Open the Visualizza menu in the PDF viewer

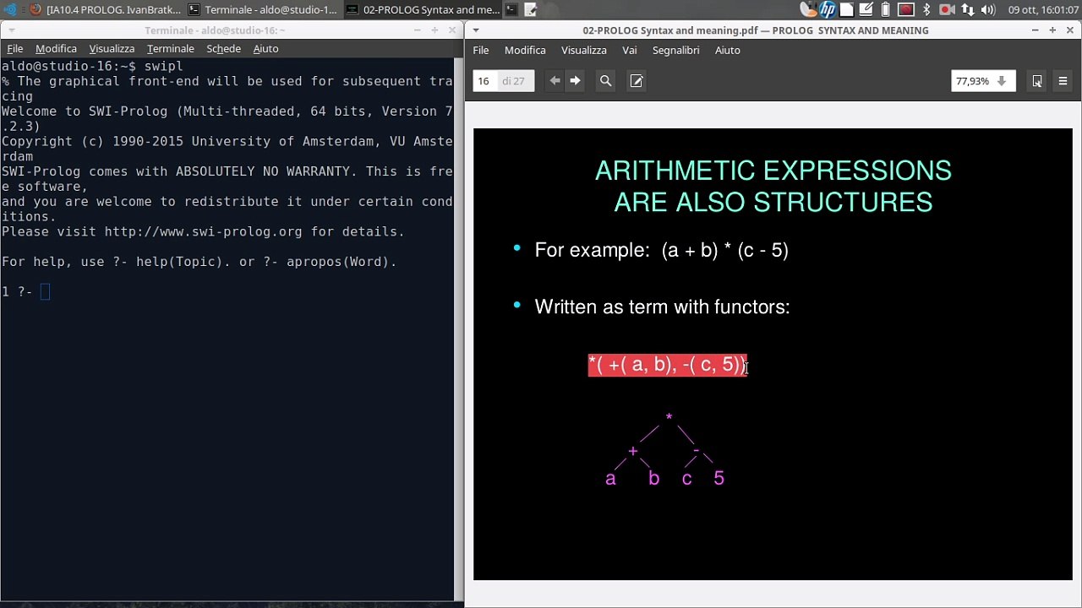tap(584, 50)
